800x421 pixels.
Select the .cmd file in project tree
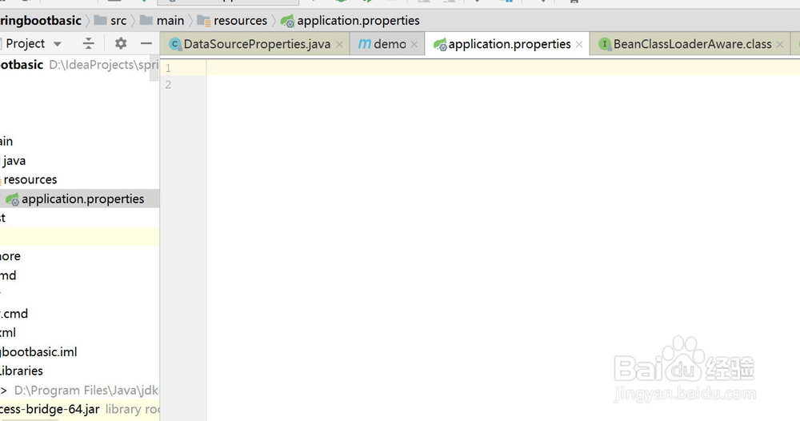[14, 314]
